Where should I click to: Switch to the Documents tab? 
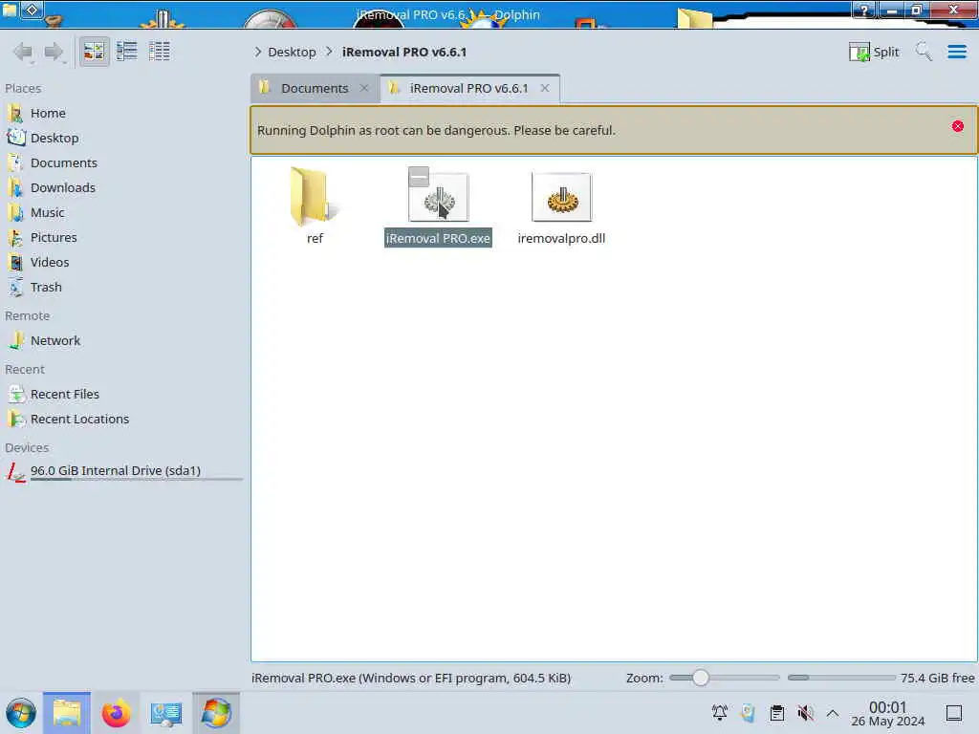315,89
